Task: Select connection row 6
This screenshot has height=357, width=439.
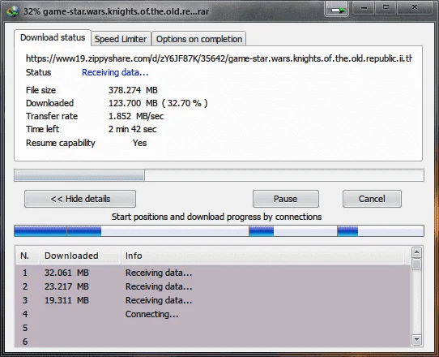Action: tap(213, 341)
